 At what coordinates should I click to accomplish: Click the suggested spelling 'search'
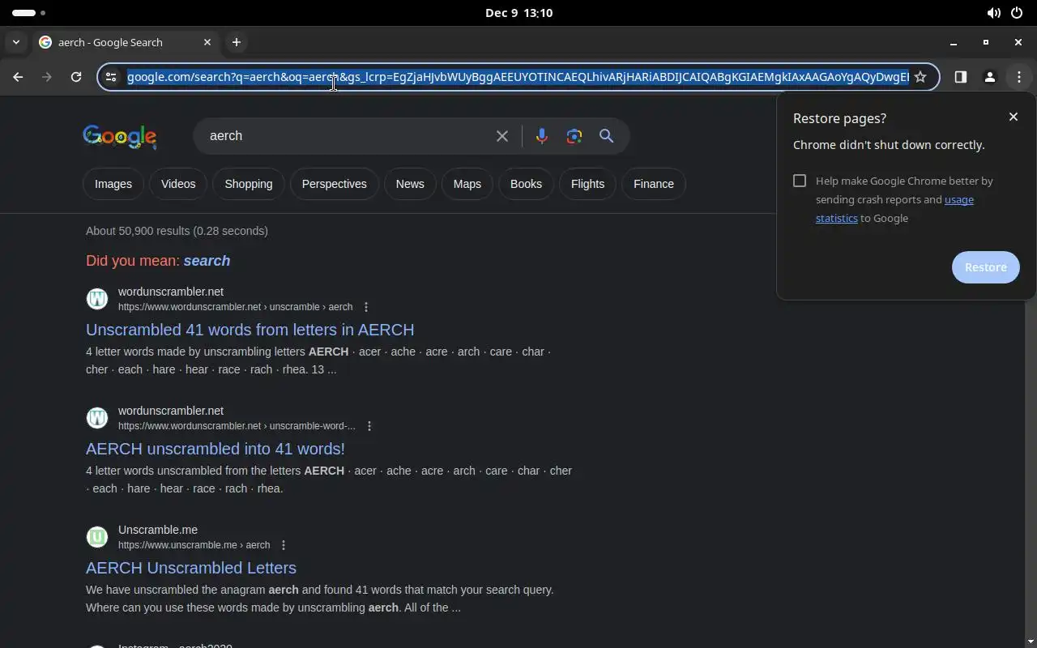[207, 261]
